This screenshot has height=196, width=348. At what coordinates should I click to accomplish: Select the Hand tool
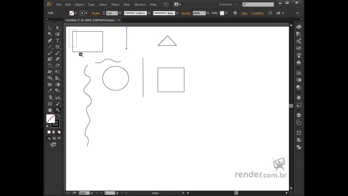click(x=49, y=110)
